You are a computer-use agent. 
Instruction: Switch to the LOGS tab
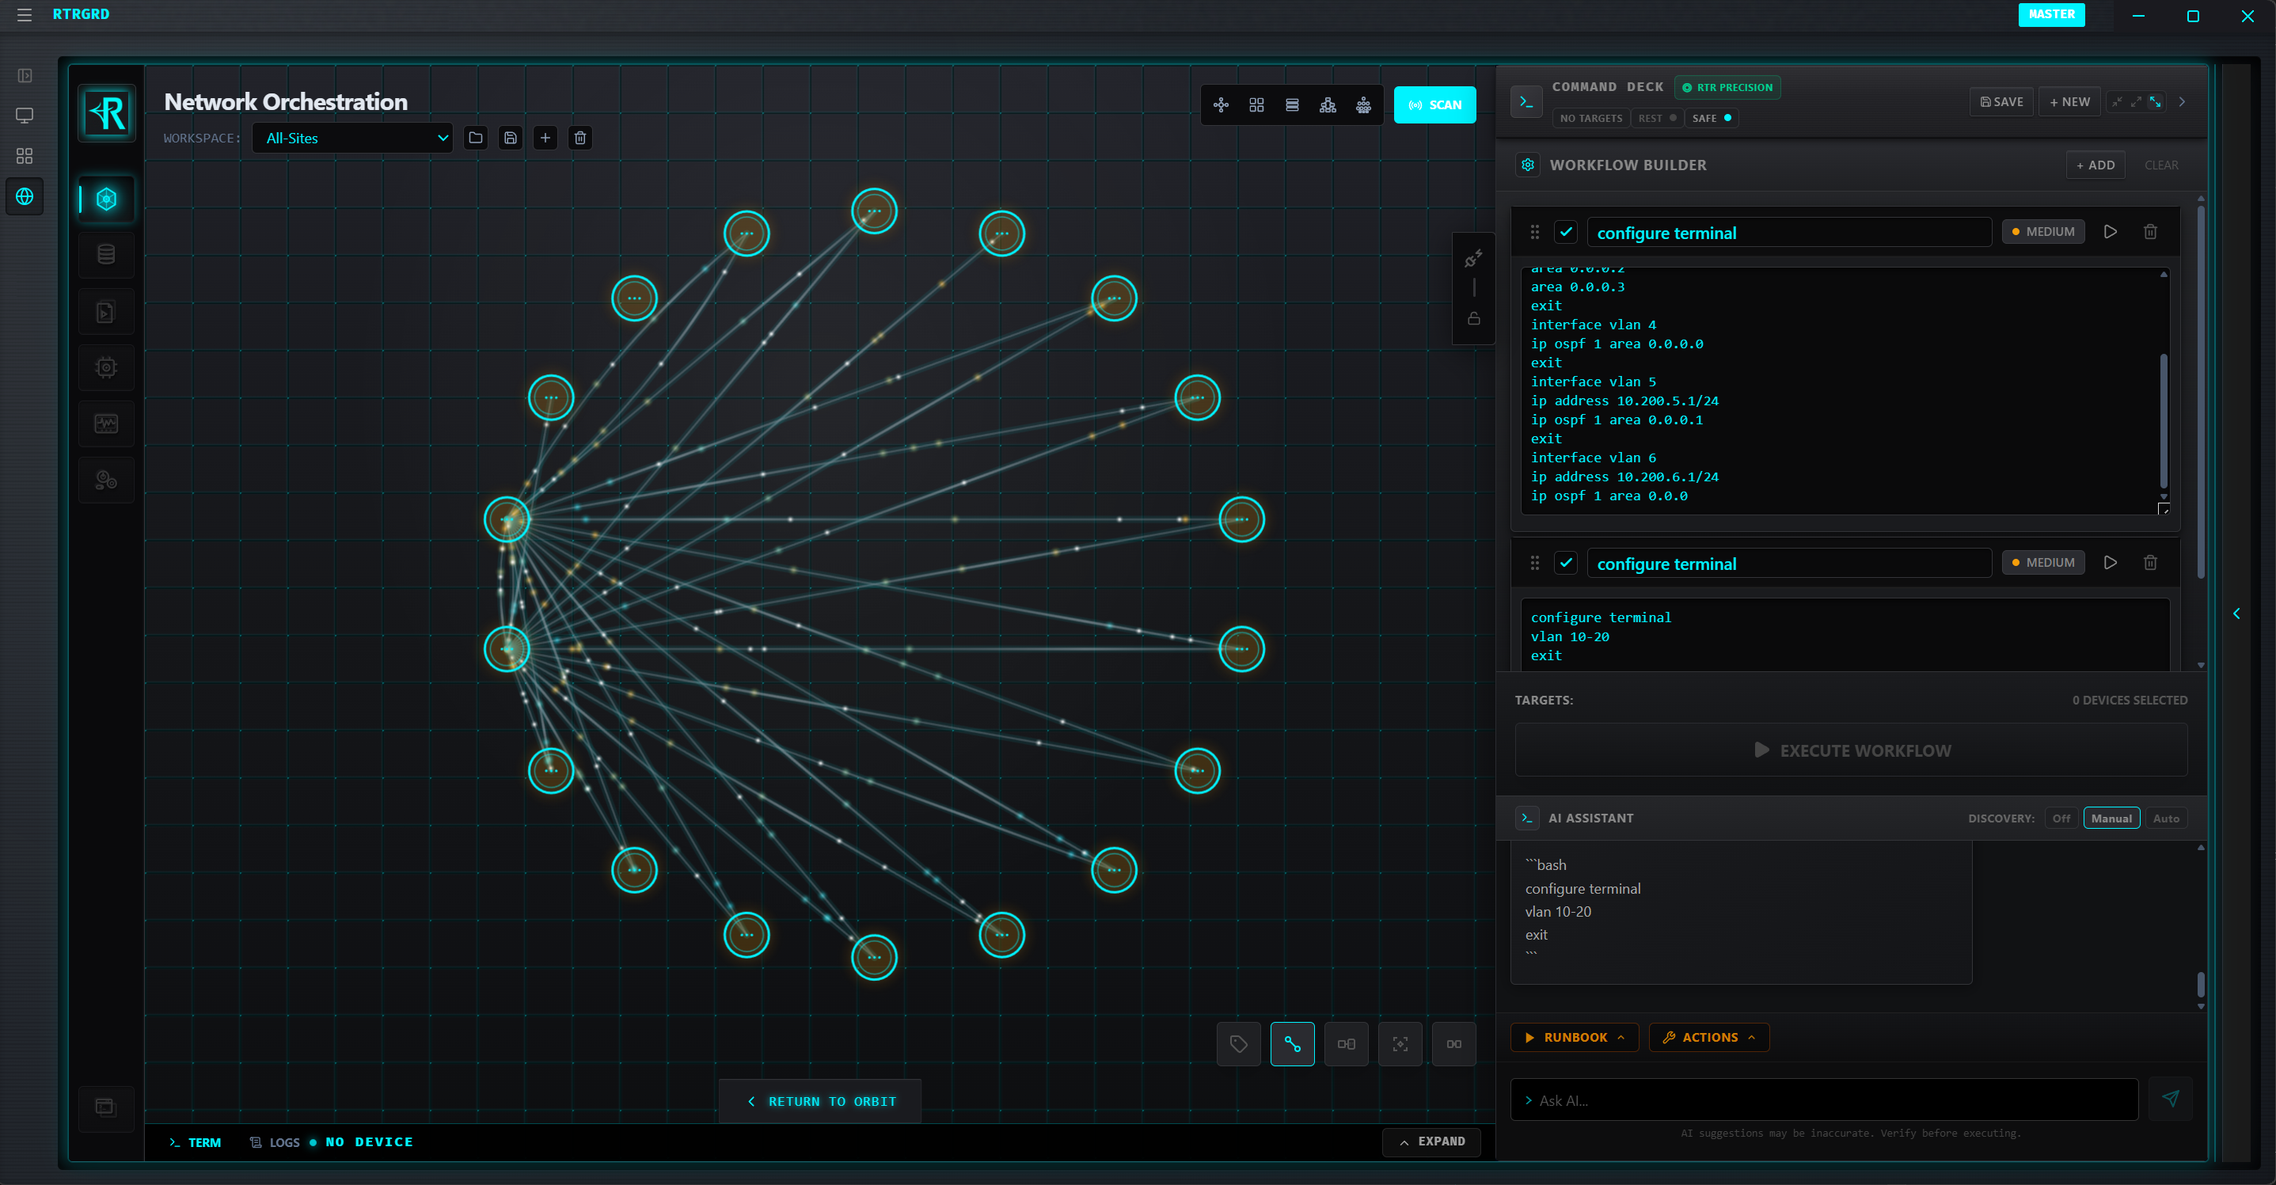tap(275, 1141)
